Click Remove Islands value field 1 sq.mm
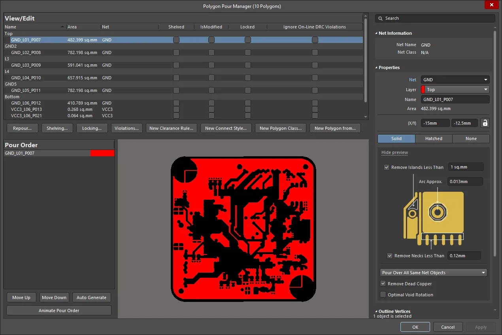The height and width of the screenshot is (335, 502). 466,167
